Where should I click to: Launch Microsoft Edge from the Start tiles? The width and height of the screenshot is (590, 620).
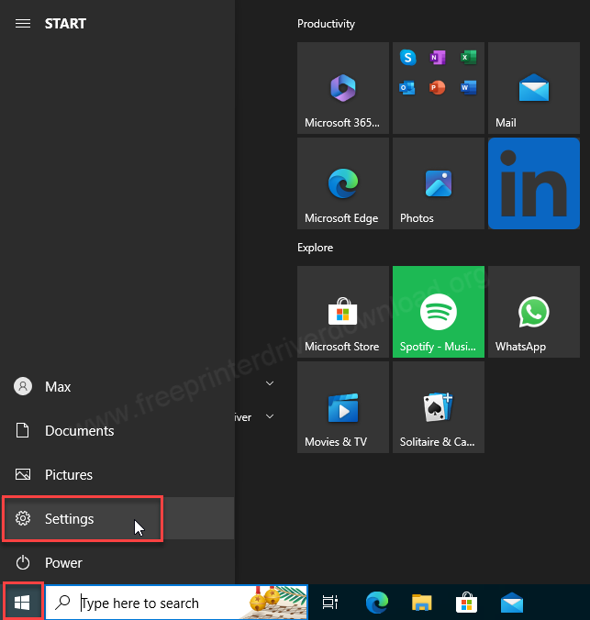(x=342, y=183)
